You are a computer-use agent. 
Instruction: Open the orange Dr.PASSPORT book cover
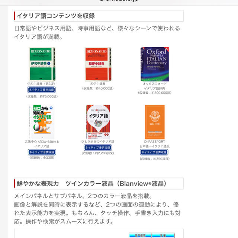[x=155, y=122]
